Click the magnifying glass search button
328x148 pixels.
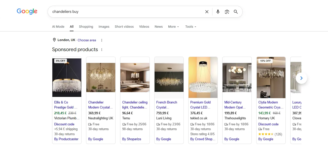tap(236, 12)
